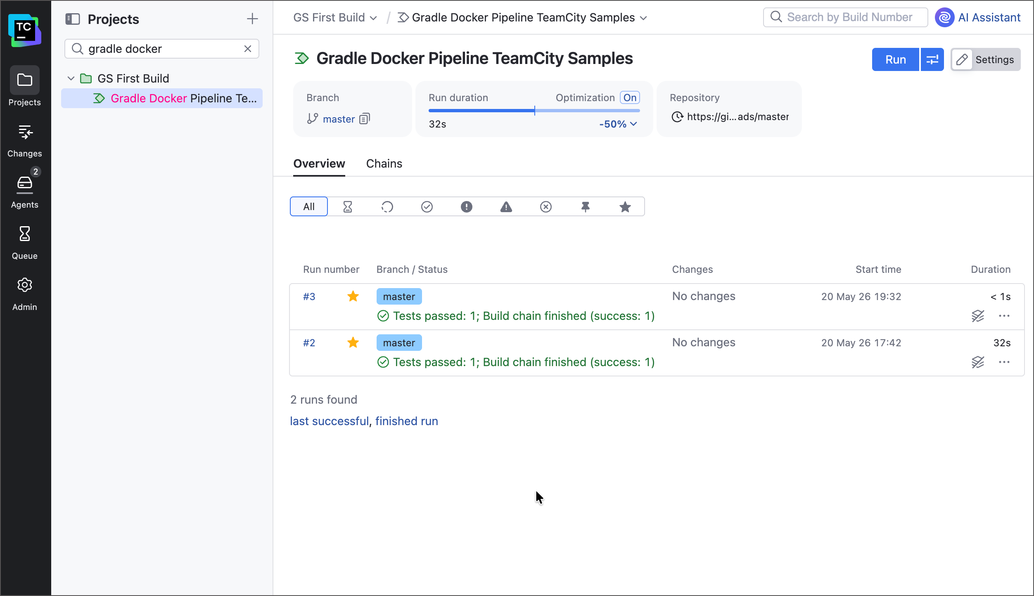This screenshot has height=596, width=1034.
Task: Unfavorite run #3 via its star
Action: pos(353,296)
